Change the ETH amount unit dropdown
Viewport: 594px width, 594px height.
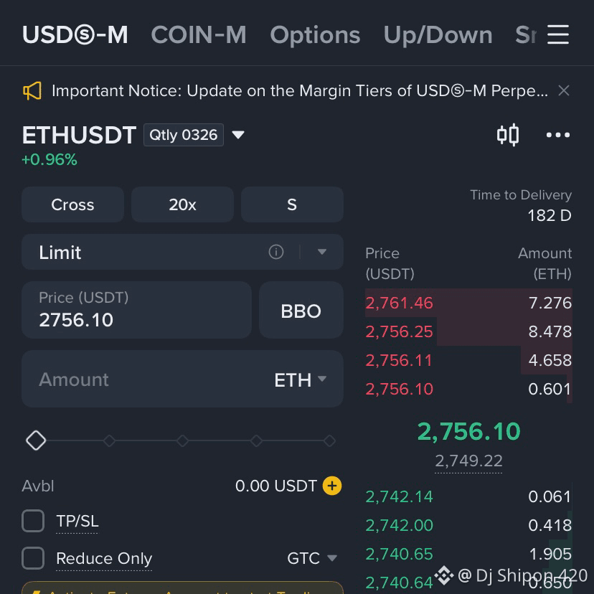pyautogui.click(x=300, y=379)
